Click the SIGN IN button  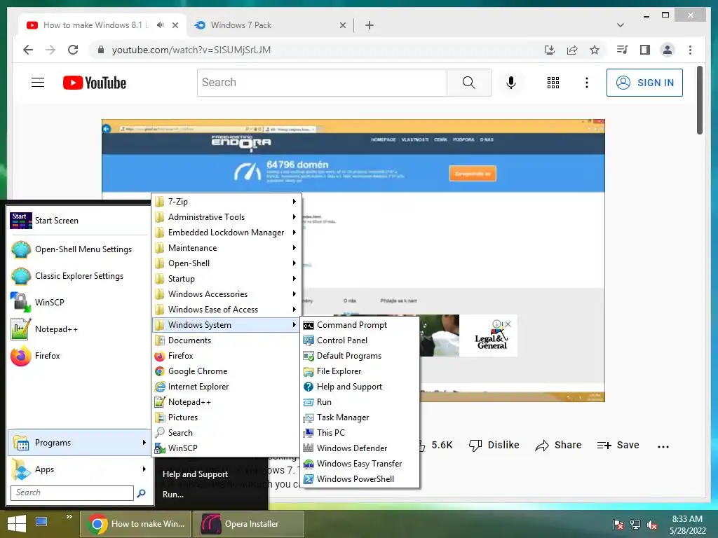[645, 83]
